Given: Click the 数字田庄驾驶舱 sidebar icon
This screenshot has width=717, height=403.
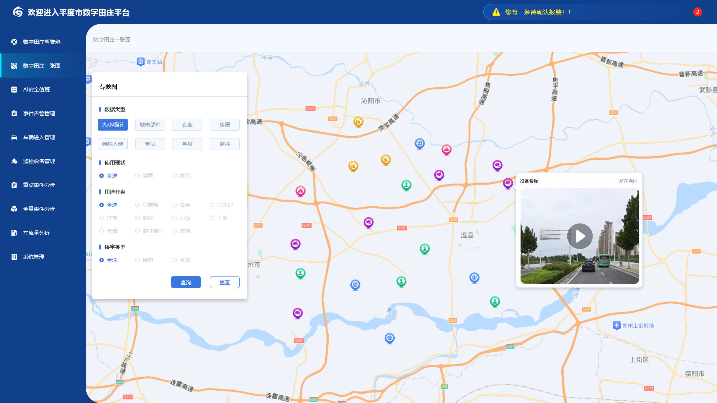Looking at the screenshot, I should (14, 42).
